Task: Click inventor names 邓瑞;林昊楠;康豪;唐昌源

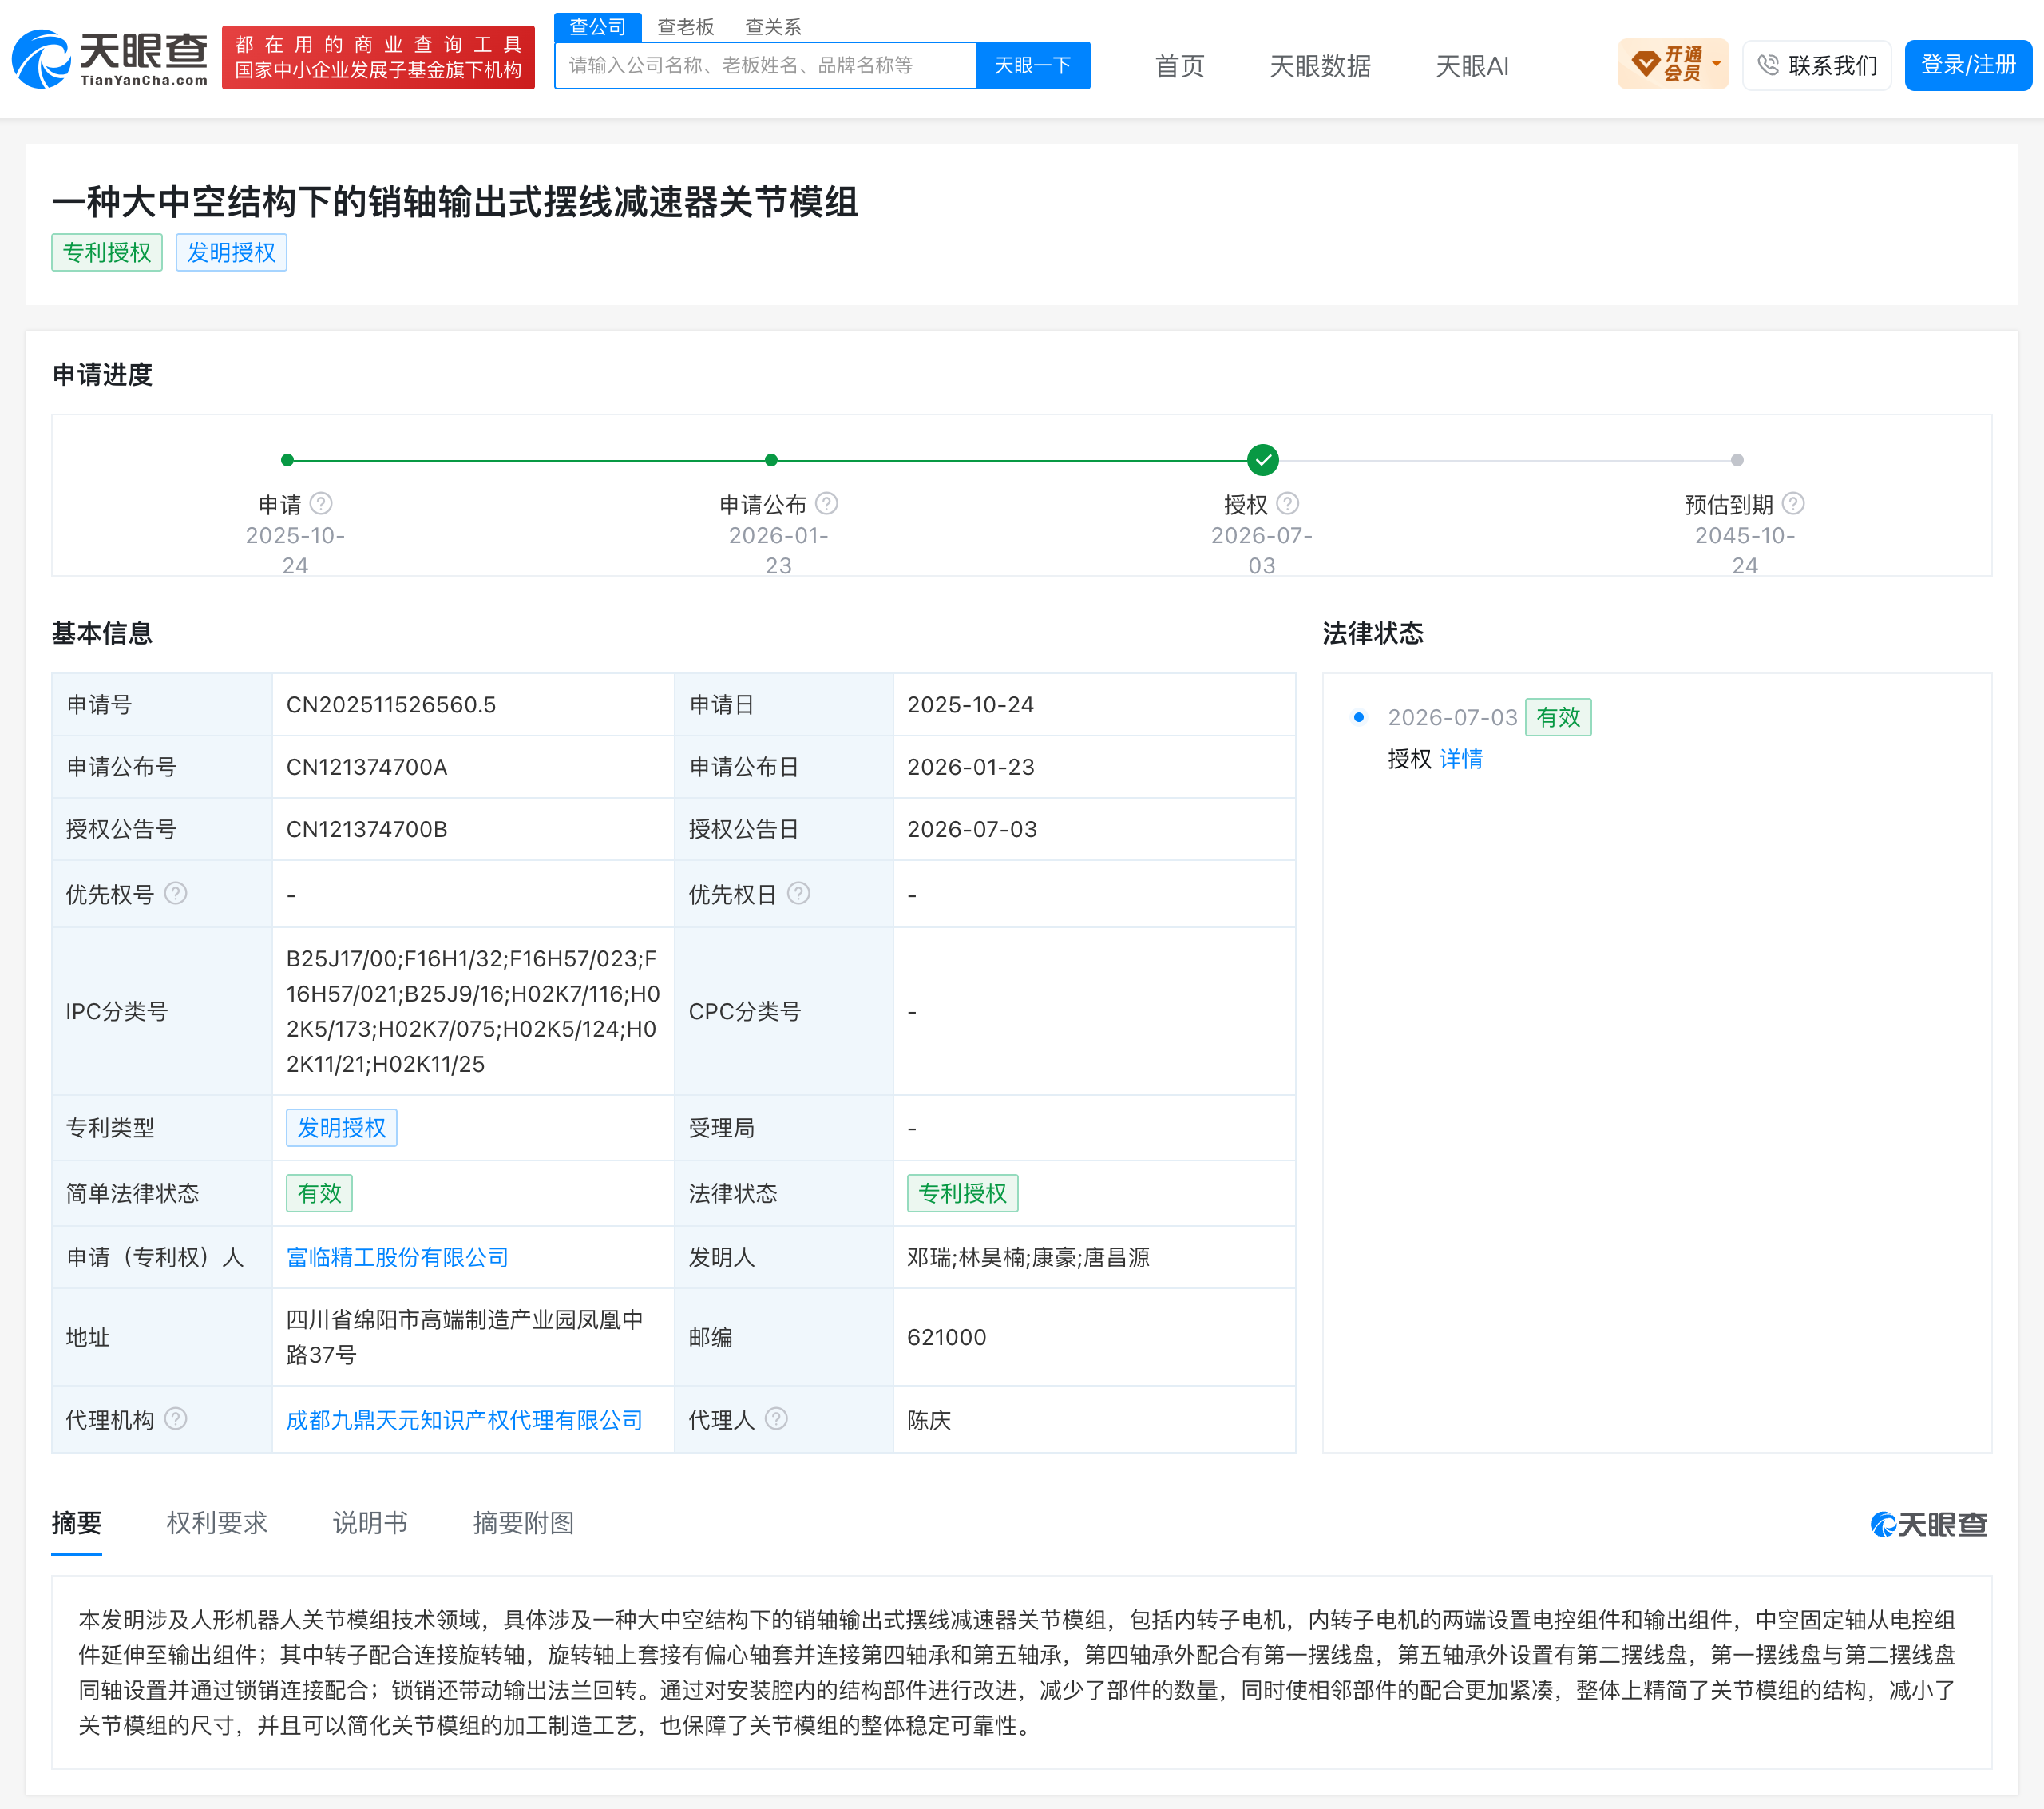Action: [1029, 1258]
